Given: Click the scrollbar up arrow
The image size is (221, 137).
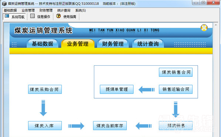Looking at the screenshot, I should (x=216, y=25).
